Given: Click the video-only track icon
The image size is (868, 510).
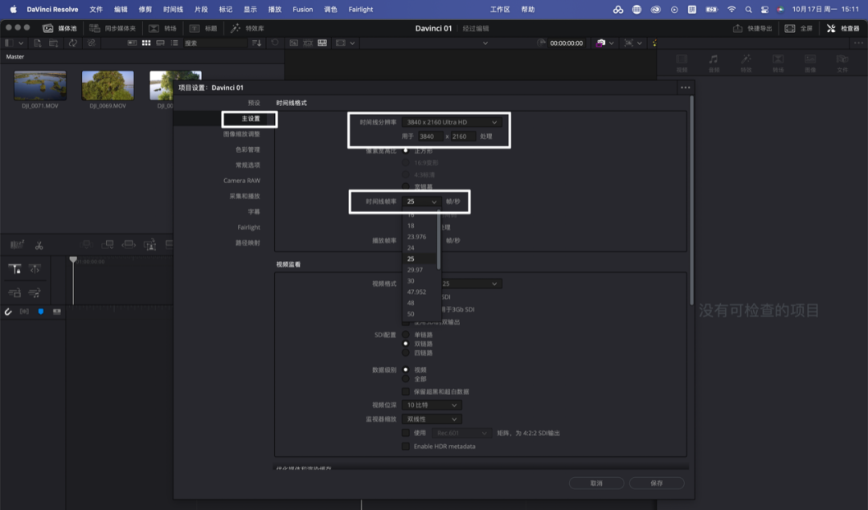Looking at the screenshot, I should [x=15, y=292].
